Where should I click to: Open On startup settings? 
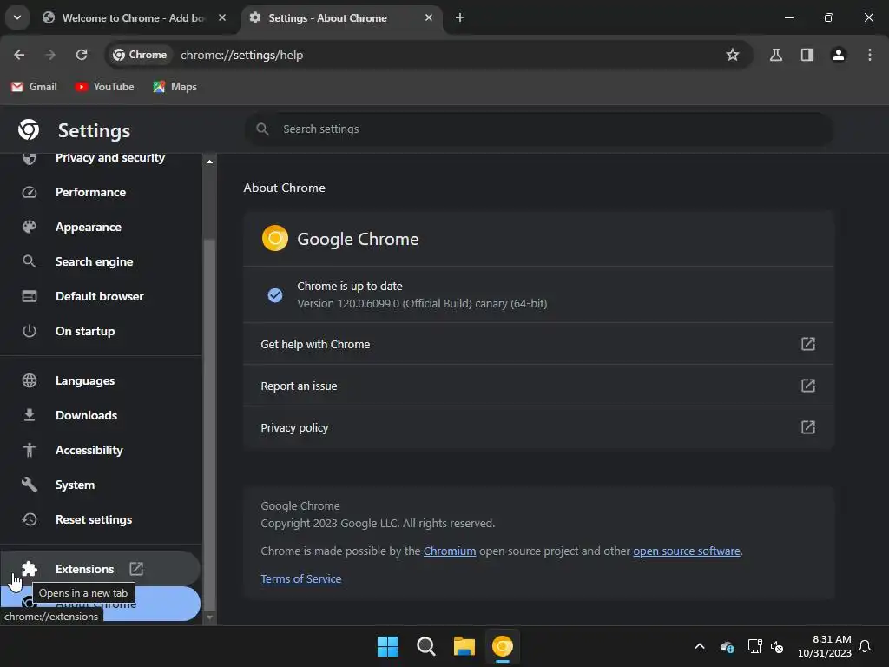[x=101, y=331]
